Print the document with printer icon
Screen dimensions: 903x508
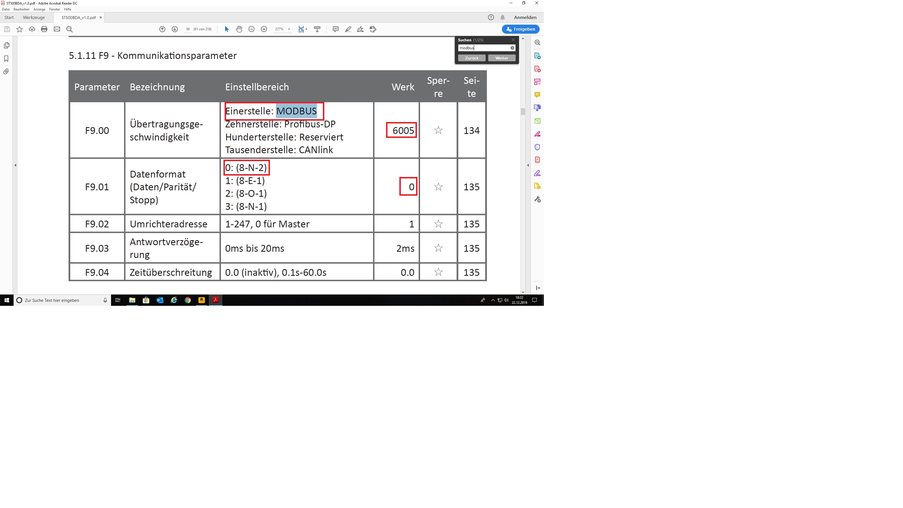(44, 29)
